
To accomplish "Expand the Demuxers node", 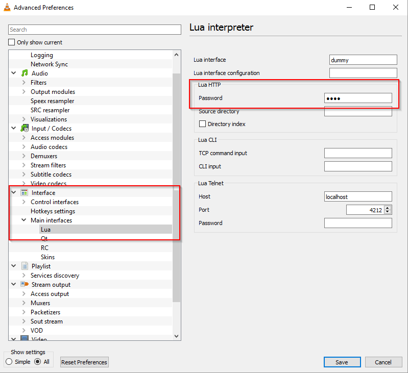I will tap(23, 156).
